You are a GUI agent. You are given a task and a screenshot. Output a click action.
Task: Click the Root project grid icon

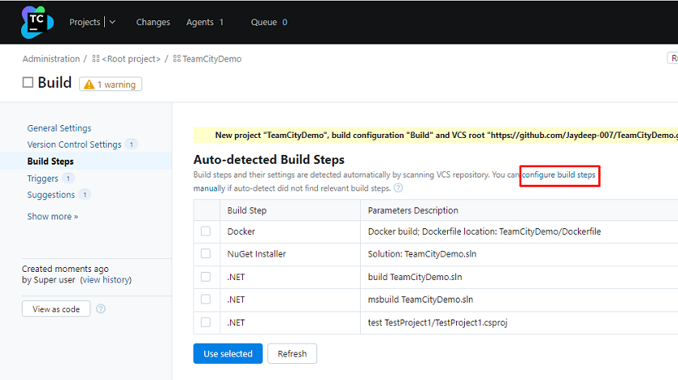click(x=96, y=59)
